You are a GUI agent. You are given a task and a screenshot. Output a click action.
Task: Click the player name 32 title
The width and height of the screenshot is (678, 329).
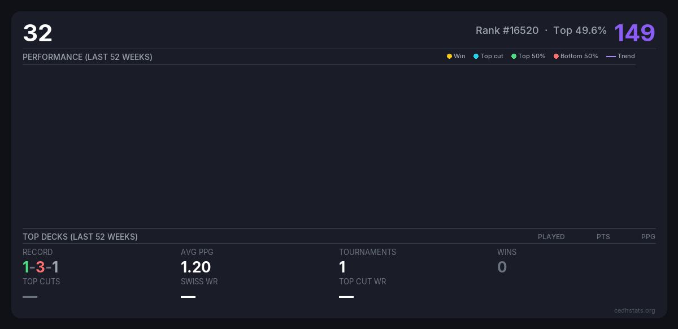coord(37,33)
